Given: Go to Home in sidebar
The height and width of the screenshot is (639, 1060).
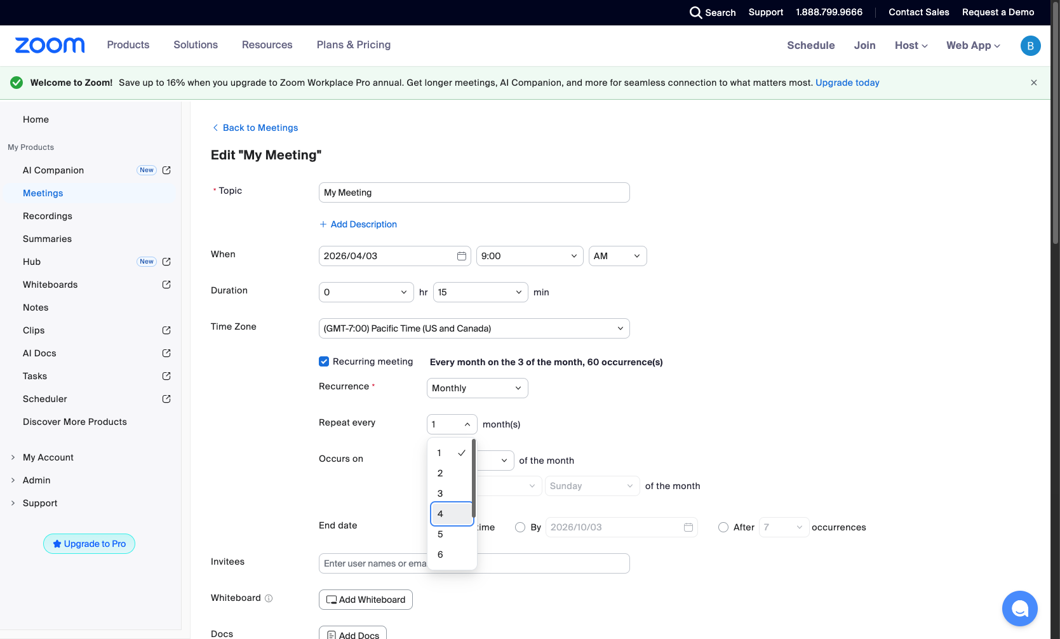Looking at the screenshot, I should click(x=36, y=119).
